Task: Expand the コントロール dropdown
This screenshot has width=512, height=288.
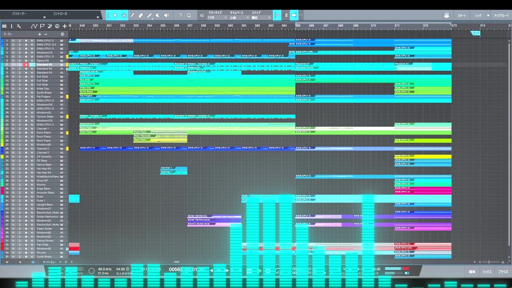Action: 98,17
